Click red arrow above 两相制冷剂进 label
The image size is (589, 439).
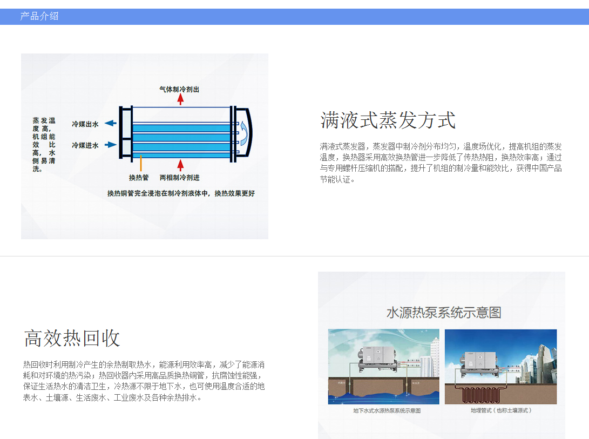coord(181,165)
